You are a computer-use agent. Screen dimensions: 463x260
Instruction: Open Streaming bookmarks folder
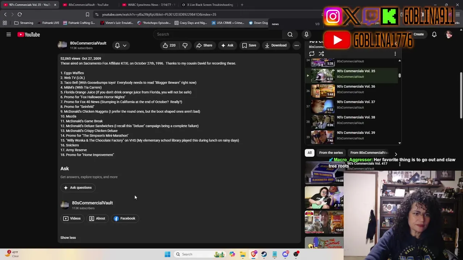(x=24, y=23)
